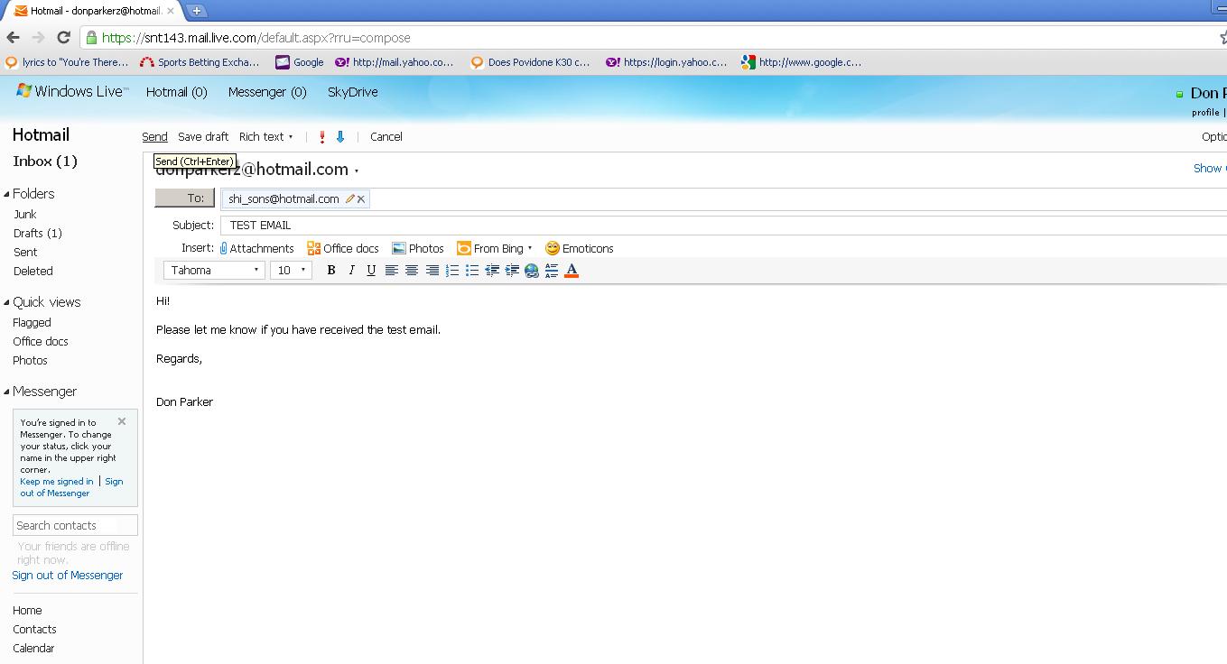Click the Attachments paperclip icon
The image size is (1227, 664).
224,248
